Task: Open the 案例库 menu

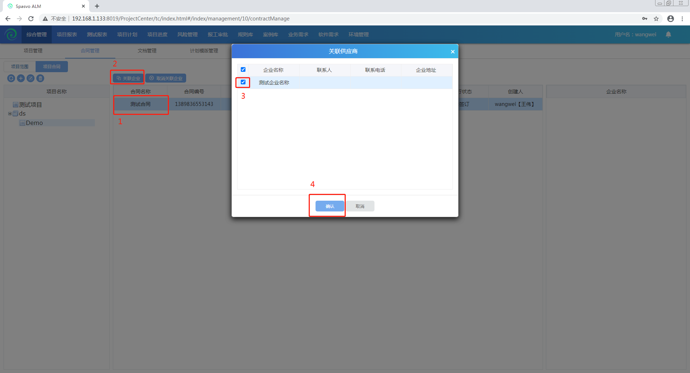Action: pos(271,34)
